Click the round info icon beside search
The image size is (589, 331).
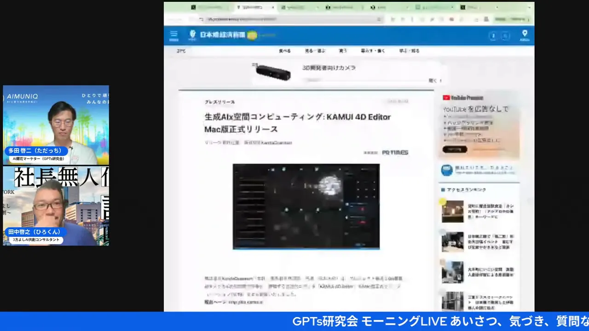click(x=493, y=36)
